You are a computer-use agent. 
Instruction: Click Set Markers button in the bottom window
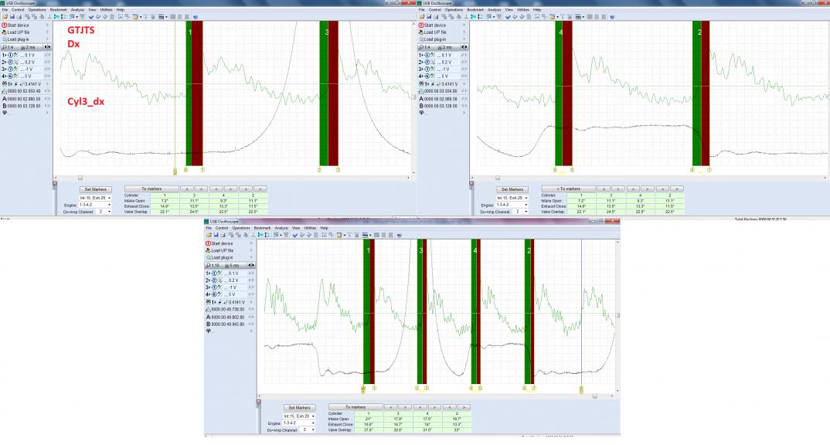click(300, 407)
